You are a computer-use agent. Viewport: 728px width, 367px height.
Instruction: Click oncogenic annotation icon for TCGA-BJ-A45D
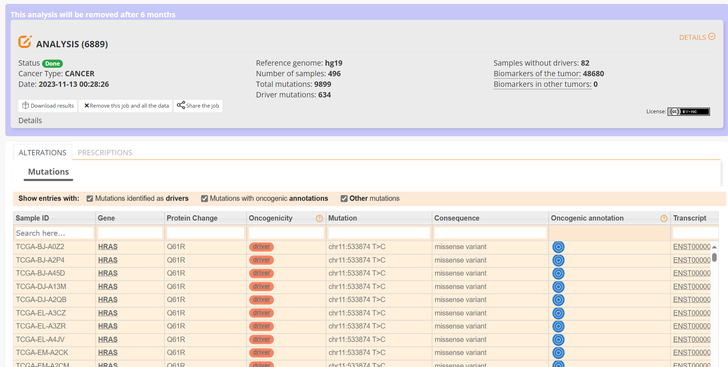[558, 273]
